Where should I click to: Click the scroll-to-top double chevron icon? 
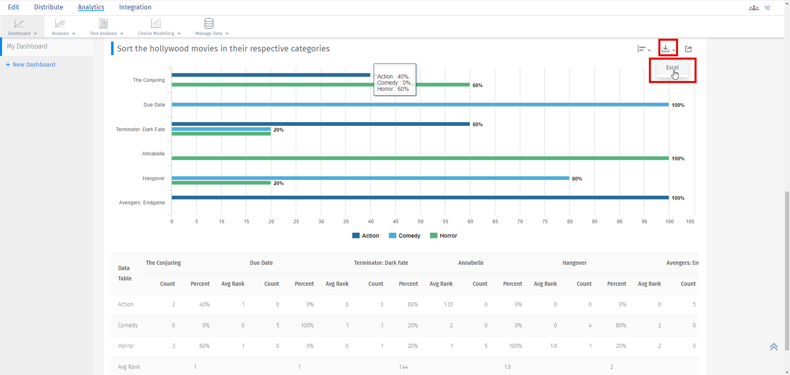[774, 347]
